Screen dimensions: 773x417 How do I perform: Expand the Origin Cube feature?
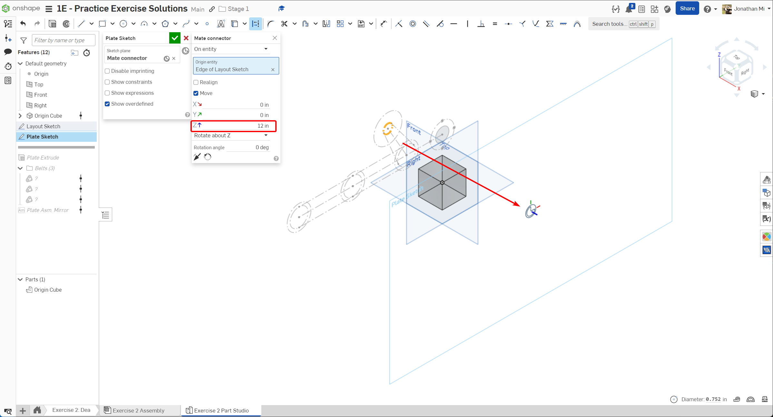pos(20,116)
